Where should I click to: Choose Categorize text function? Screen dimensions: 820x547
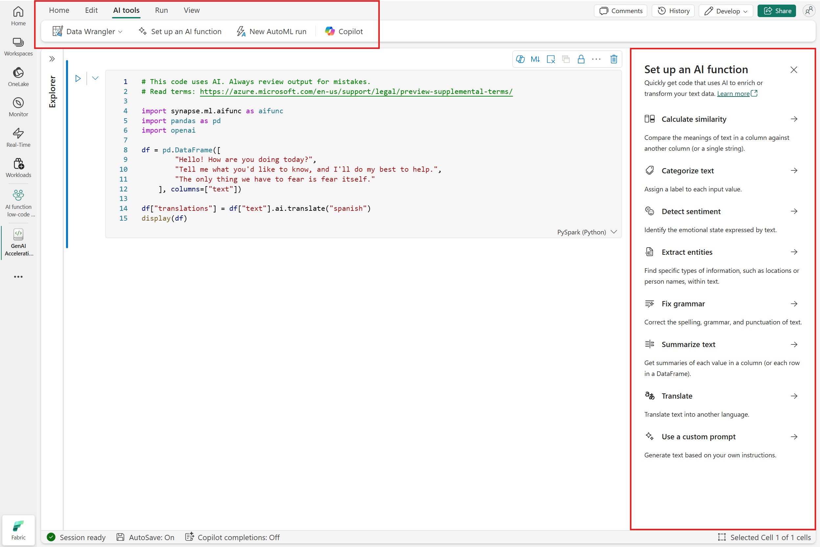(x=721, y=171)
